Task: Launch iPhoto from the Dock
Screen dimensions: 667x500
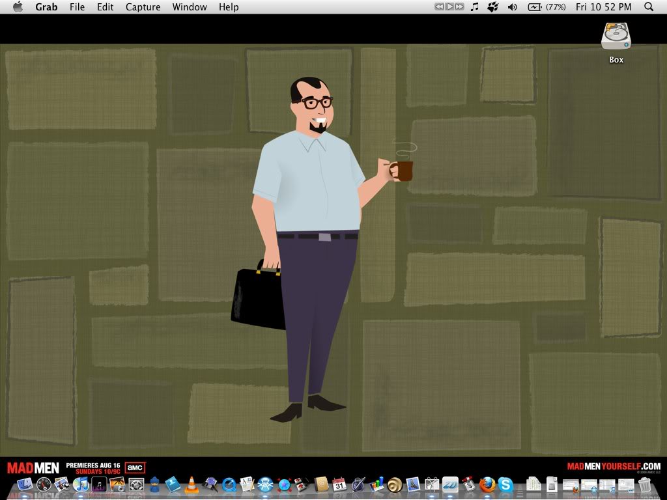Action: coord(117,484)
